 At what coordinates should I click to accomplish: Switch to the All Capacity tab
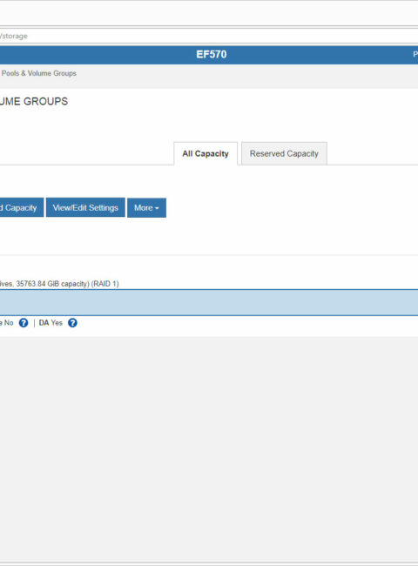[x=206, y=153]
